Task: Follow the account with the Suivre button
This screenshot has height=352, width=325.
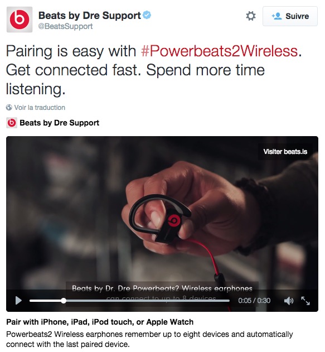Action: (x=290, y=16)
